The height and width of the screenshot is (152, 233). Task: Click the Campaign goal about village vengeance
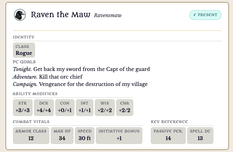80,84
